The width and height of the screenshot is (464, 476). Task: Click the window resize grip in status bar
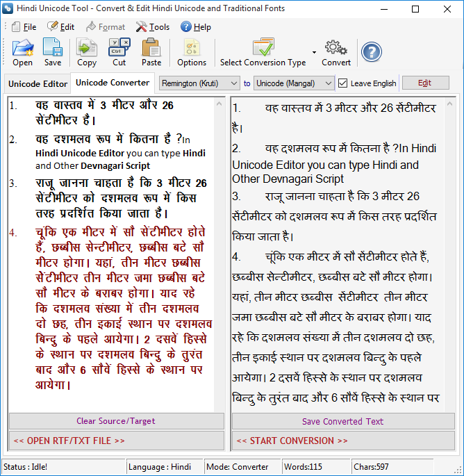tap(458, 470)
